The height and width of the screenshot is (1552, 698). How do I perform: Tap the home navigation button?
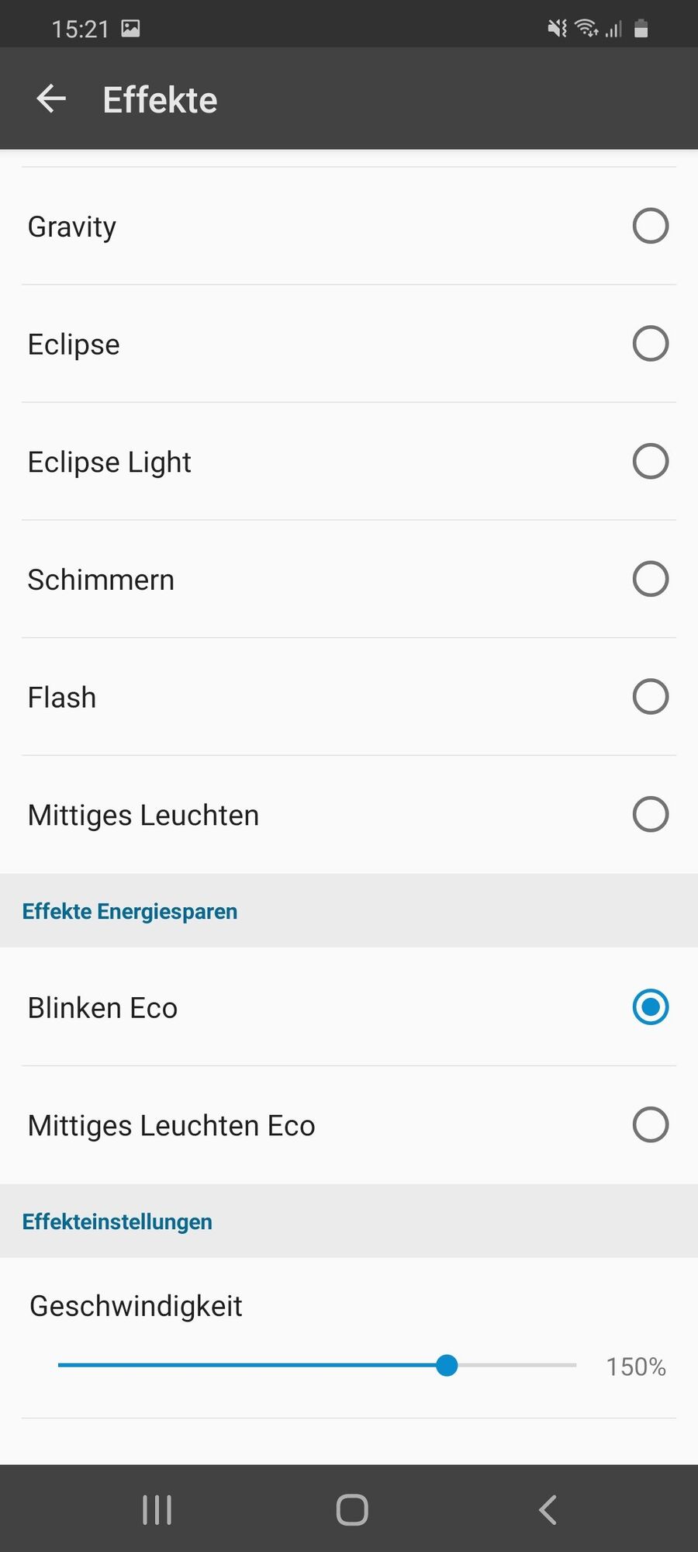[352, 1510]
